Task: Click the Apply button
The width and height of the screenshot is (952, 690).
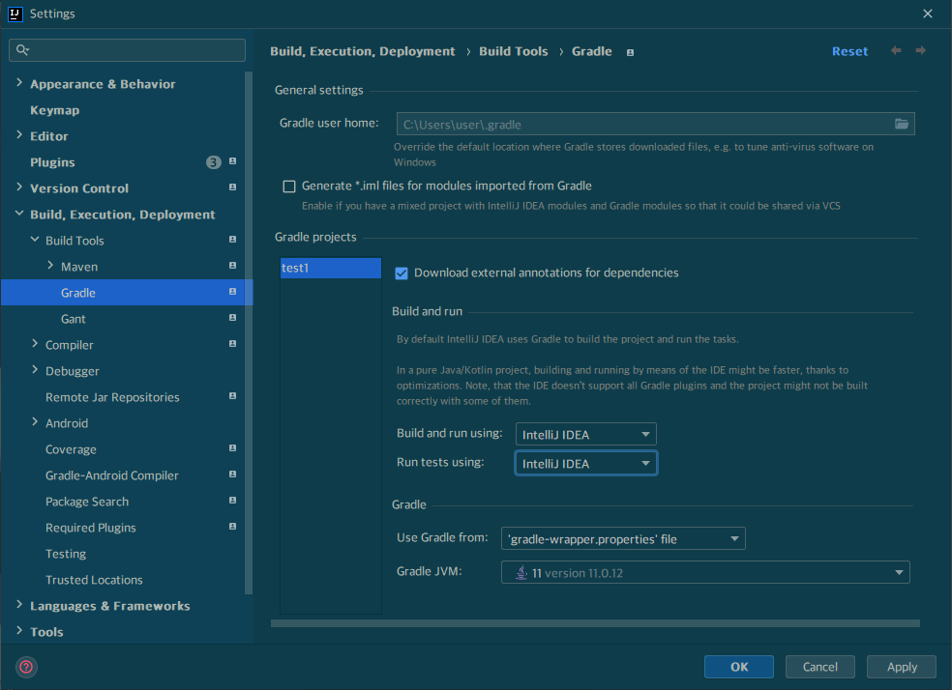Action: 902,667
